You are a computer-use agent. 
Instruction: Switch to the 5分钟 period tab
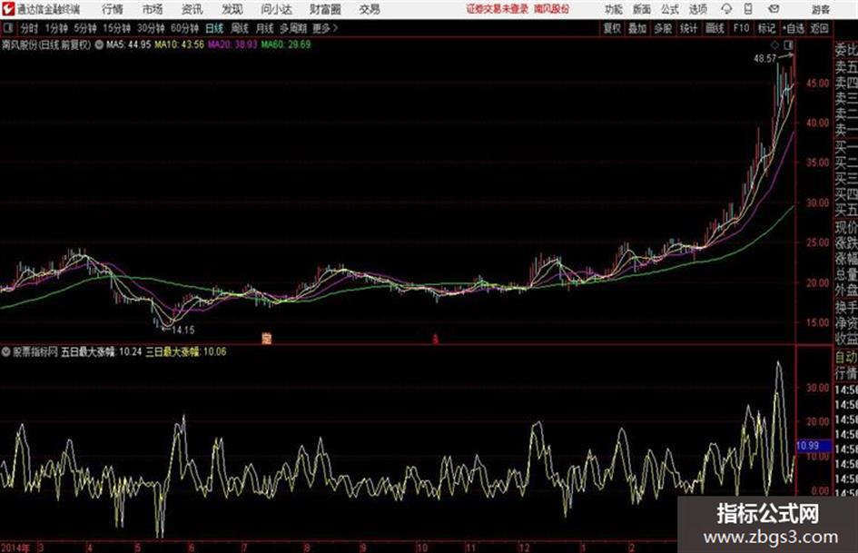(x=85, y=28)
